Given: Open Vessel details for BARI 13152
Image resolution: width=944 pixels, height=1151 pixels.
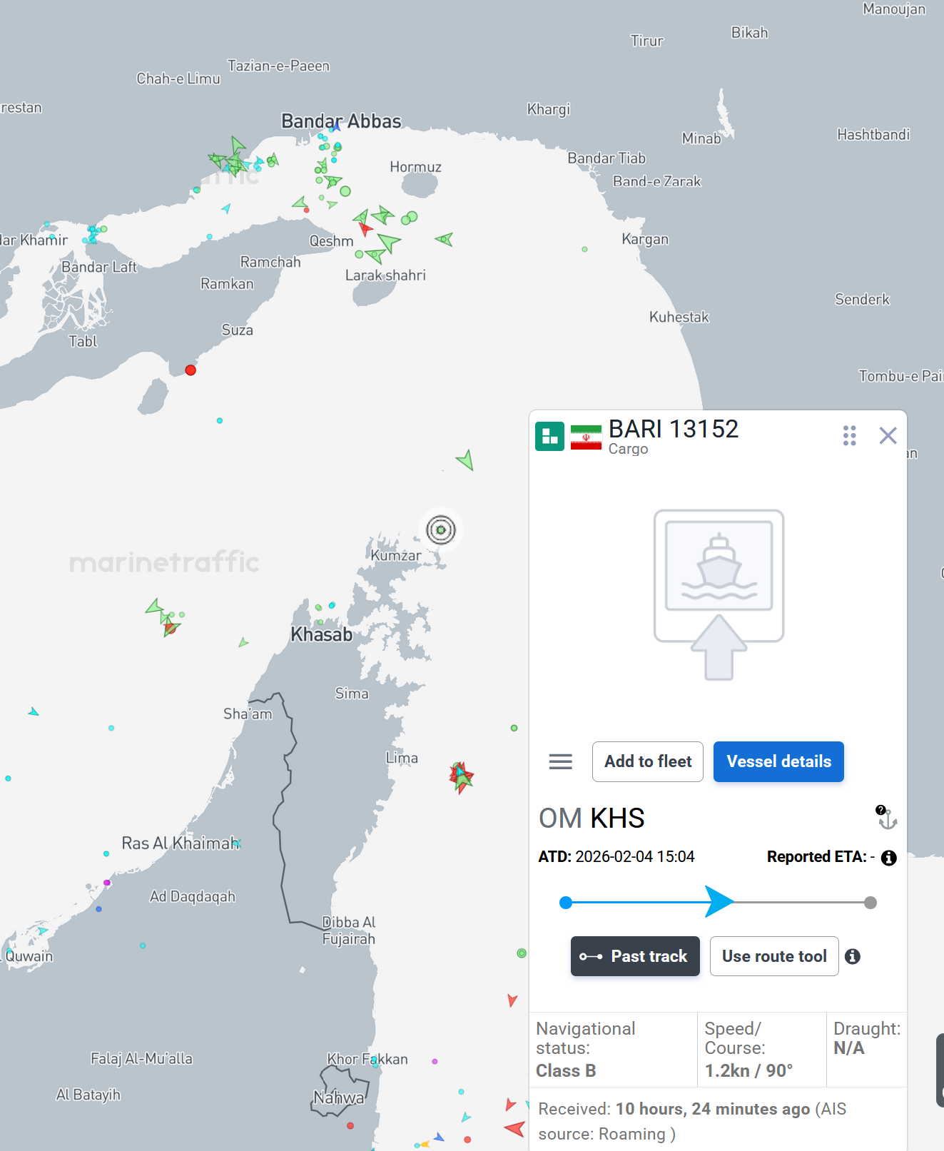Looking at the screenshot, I should coord(778,761).
